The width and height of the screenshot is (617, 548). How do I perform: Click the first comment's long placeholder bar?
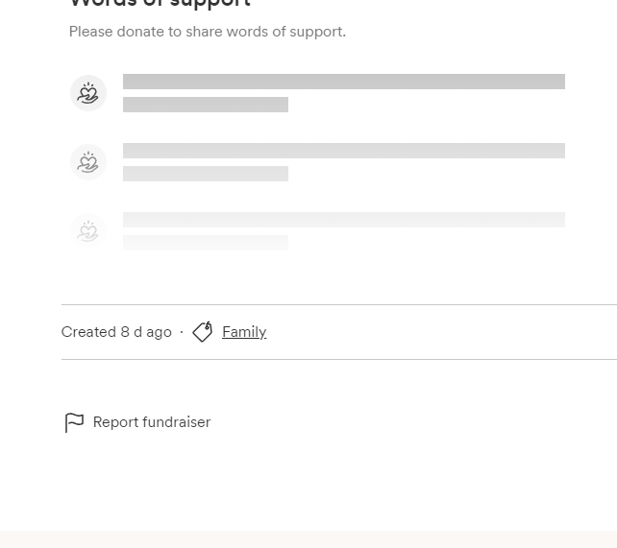[343, 82]
